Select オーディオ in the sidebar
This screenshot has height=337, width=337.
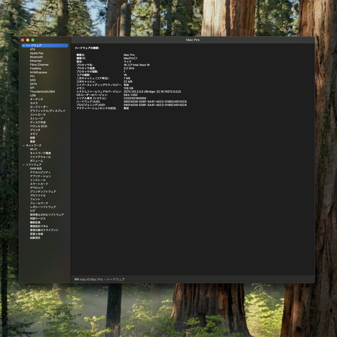[36, 99]
